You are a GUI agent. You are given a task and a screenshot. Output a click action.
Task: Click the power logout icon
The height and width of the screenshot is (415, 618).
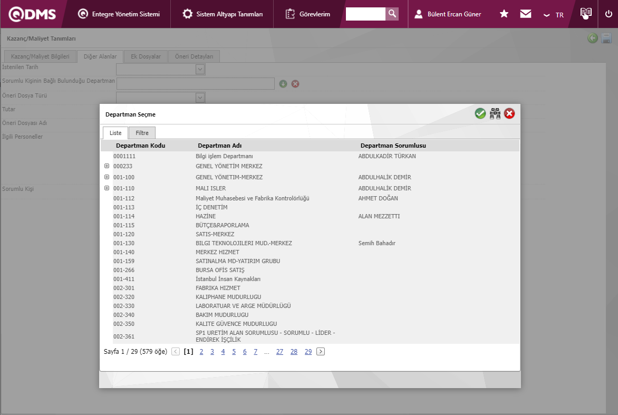(x=609, y=14)
